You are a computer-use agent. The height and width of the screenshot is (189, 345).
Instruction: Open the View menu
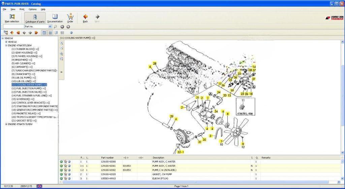coord(13,9)
